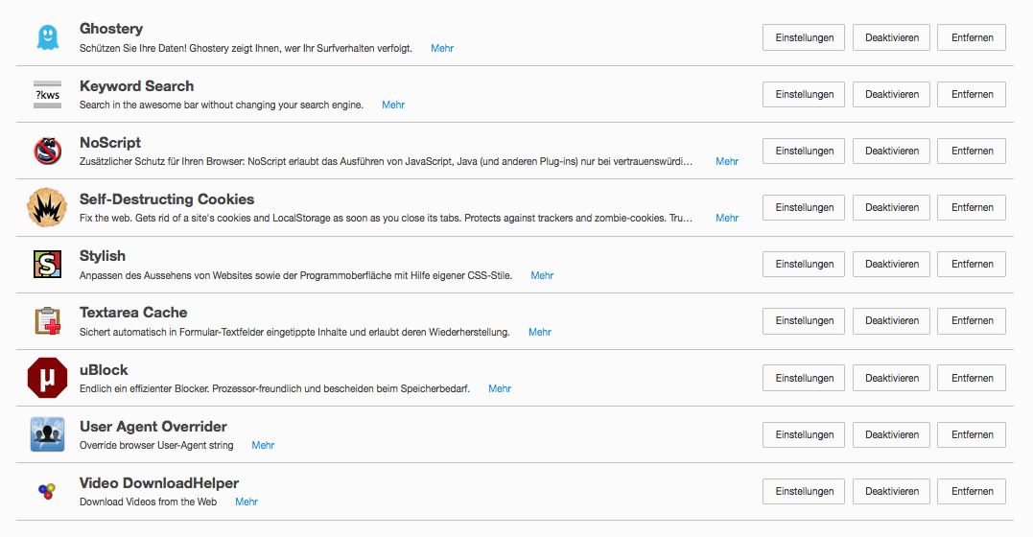Screen dimensions: 1033x537
Task: Expand Self-Destructing Cookies details via Mehr
Action: [727, 218]
